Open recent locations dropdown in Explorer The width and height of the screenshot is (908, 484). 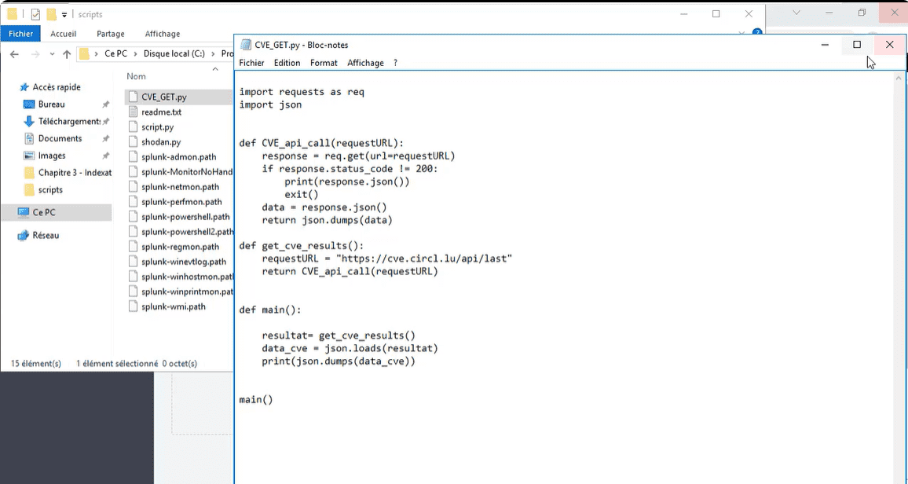pyautogui.click(x=52, y=54)
